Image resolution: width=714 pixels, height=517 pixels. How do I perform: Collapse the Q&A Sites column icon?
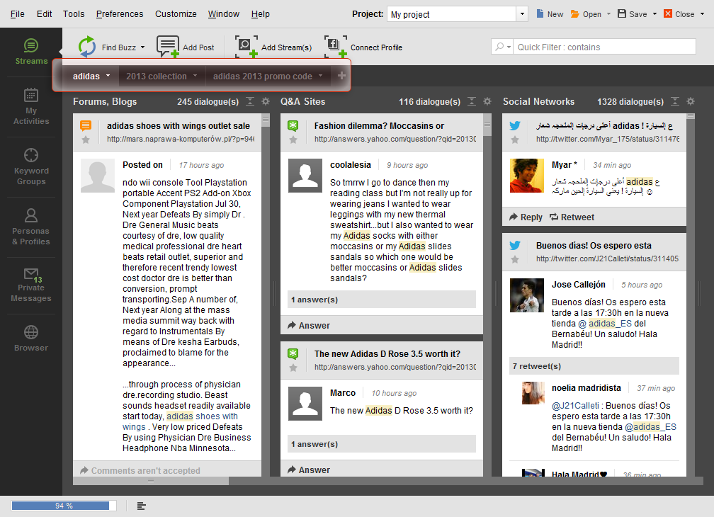pyautogui.click(x=472, y=101)
